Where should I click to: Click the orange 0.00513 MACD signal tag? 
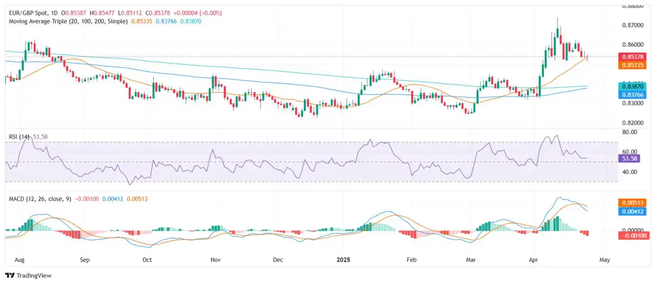point(633,203)
